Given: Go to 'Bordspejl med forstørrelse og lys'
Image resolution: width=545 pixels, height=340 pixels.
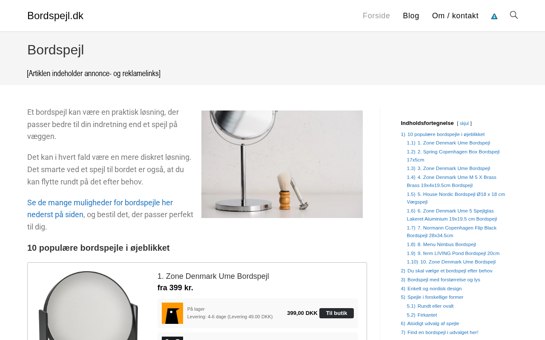Looking at the screenshot, I should click(x=443, y=280).
